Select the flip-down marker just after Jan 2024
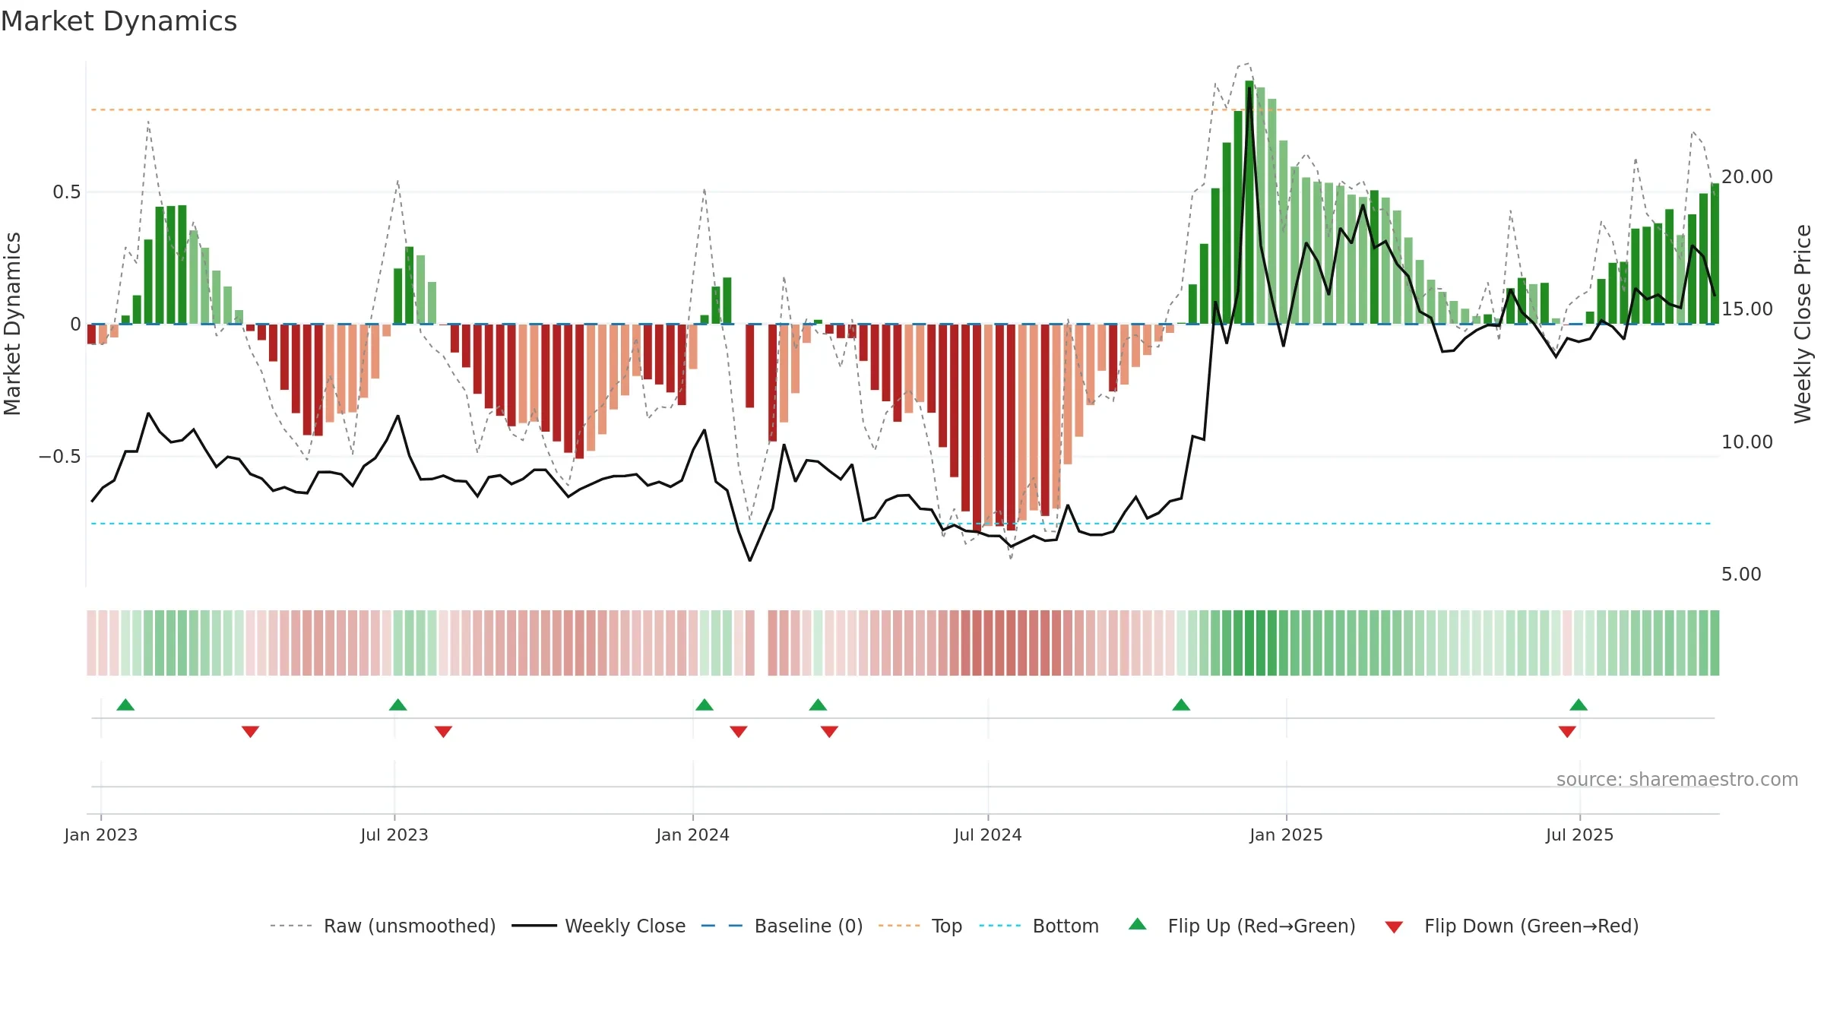1824x1026 pixels. 739,732
